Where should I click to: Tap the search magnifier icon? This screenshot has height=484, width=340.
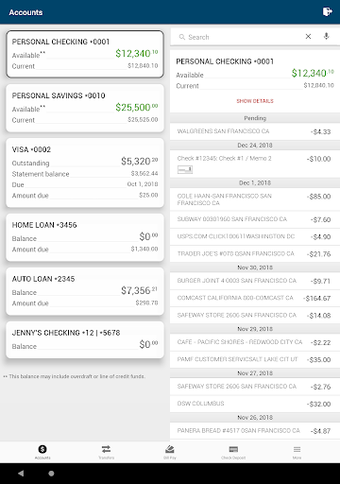182,37
